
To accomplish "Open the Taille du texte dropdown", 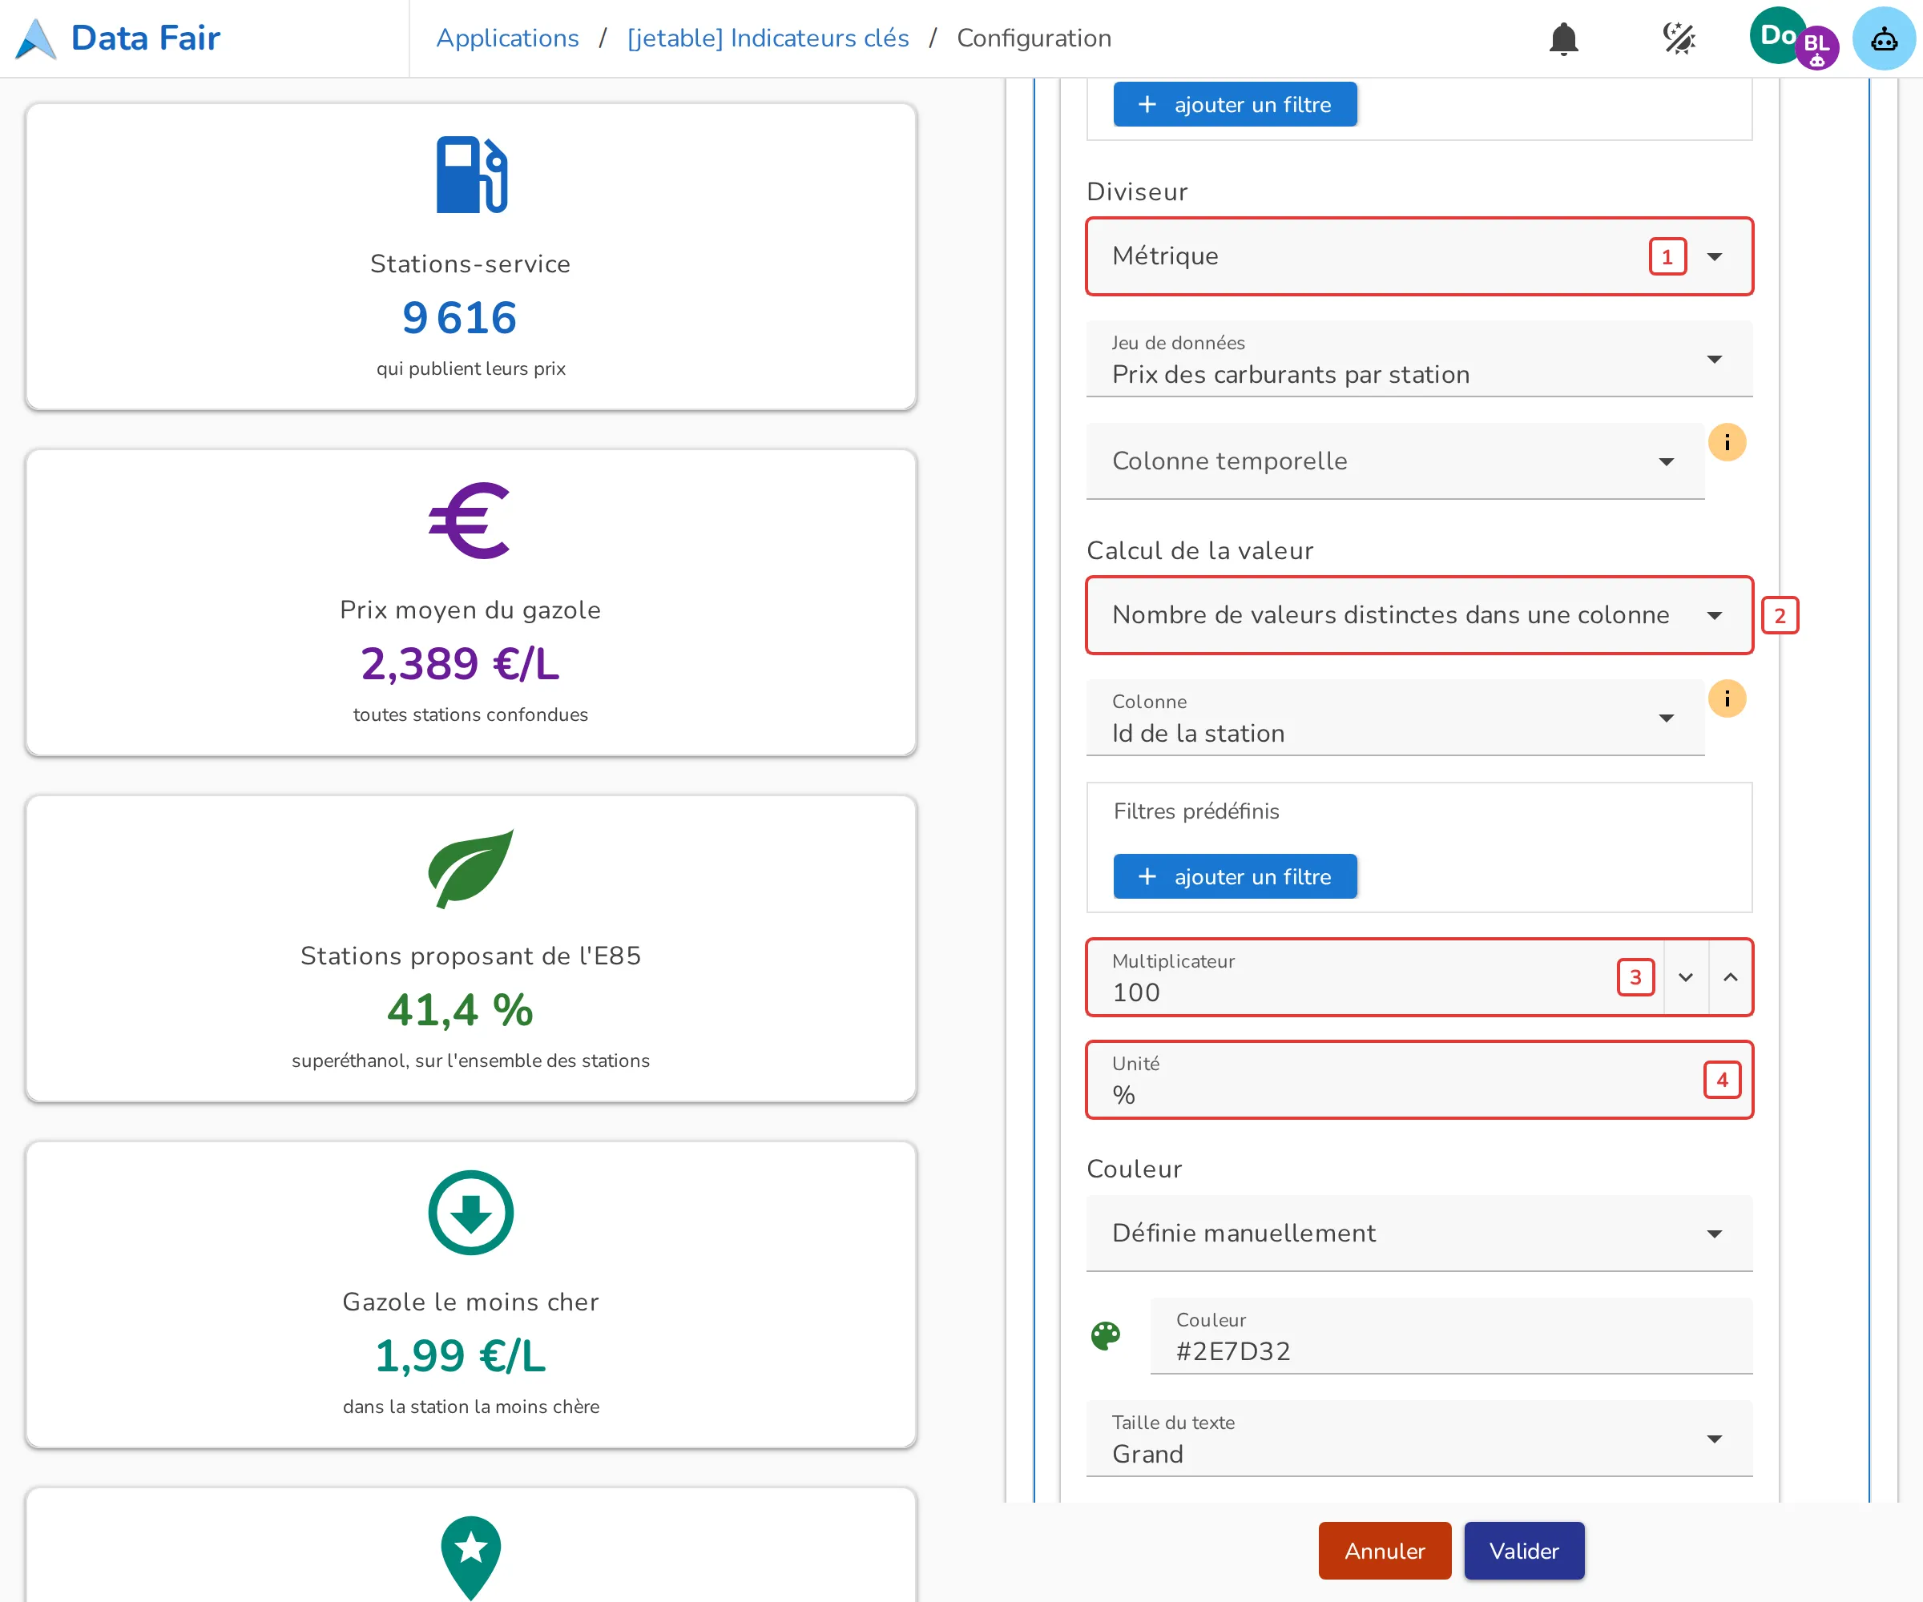I will (x=1419, y=1439).
